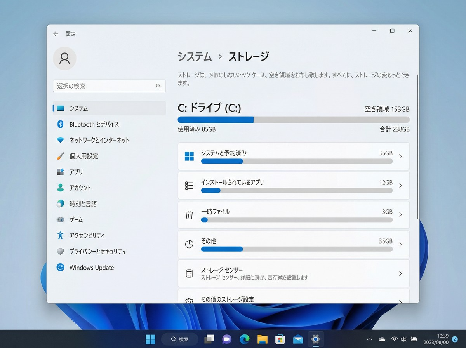Open Microsoft Edge from the taskbar
466x348 pixels.
[244, 339]
